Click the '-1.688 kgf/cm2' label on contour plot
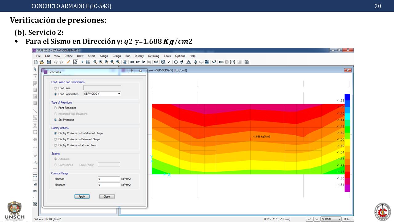Screen dimensions: 394x222 261,136
